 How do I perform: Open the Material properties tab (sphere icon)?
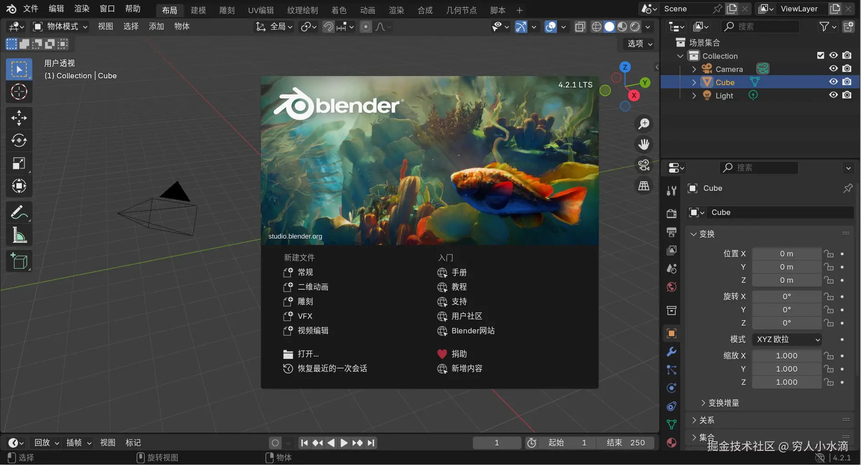[671, 442]
